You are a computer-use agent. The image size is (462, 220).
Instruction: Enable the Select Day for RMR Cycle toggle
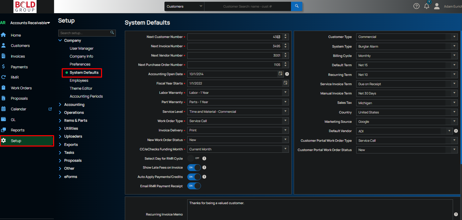(194, 158)
